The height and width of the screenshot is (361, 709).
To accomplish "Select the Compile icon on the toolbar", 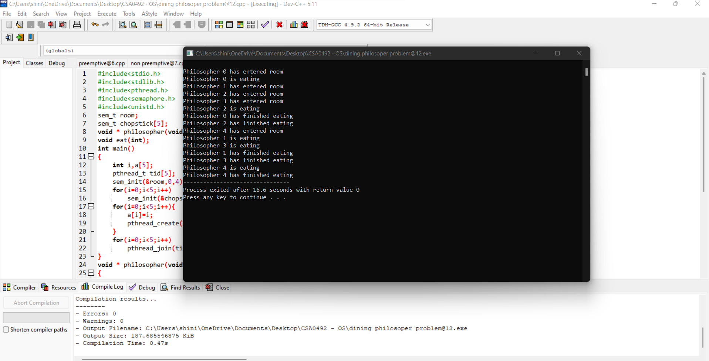I will pyautogui.click(x=219, y=24).
